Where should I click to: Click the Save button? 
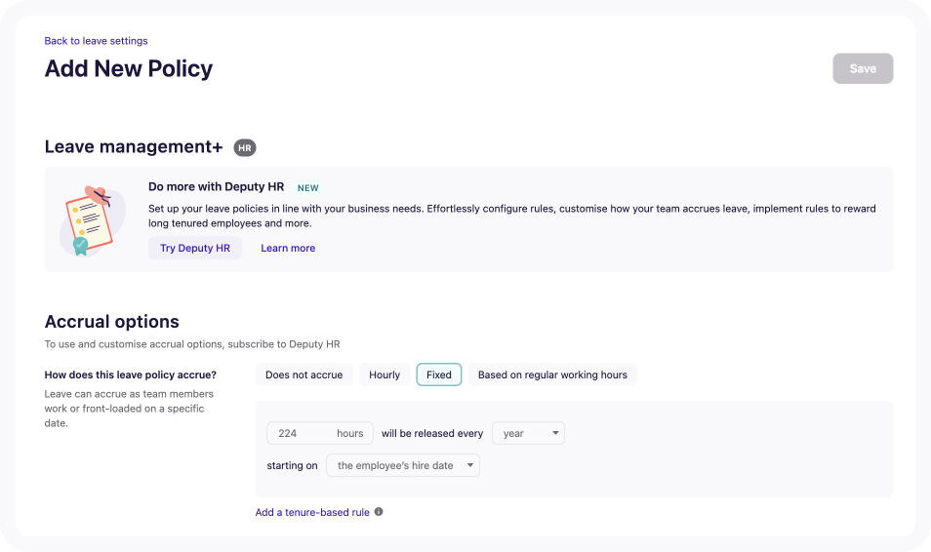tap(863, 68)
